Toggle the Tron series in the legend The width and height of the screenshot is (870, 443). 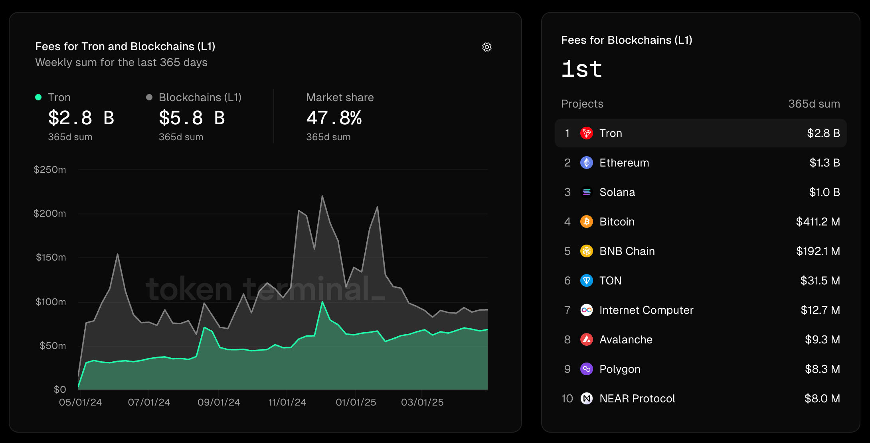(59, 97)
